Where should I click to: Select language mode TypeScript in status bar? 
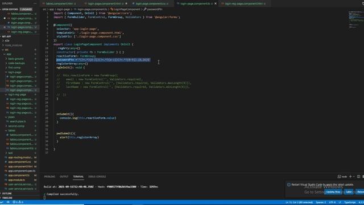tap(350, 203)
